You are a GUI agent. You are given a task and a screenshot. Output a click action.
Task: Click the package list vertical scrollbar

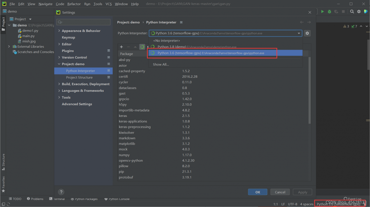click(310, 89)
